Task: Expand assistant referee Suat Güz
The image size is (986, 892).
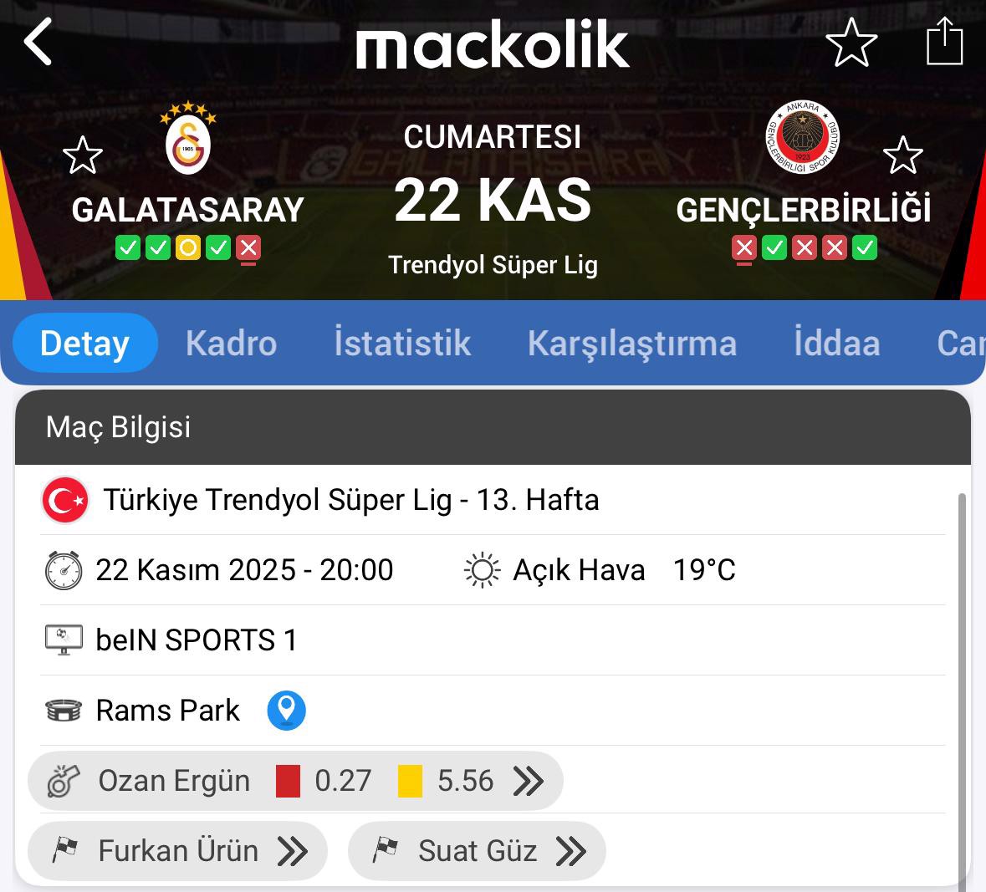Action: pos(570,851)
